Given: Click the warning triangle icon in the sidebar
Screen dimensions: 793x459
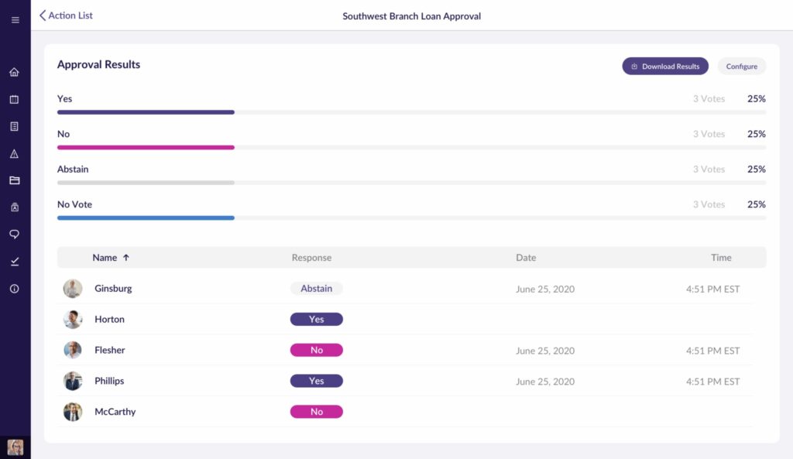Looking at the screenshot, I should [x=15, y=154].
